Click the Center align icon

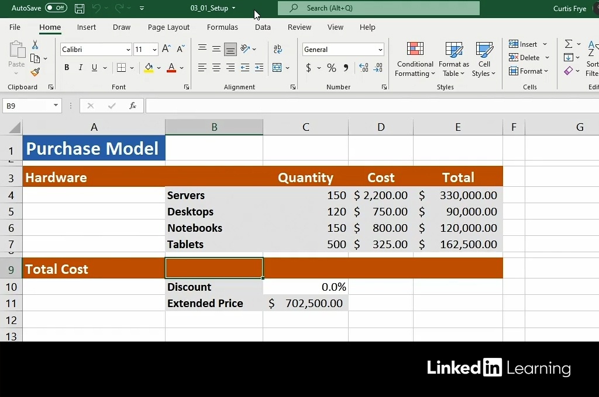click(x=216, y=68)
